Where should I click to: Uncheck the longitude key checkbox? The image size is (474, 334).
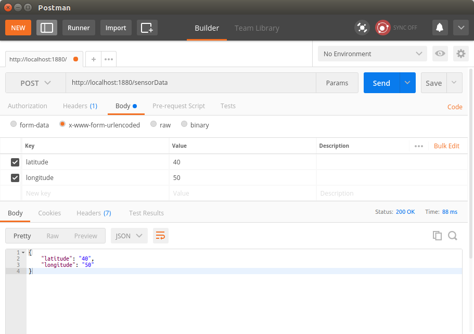[15, 178]
